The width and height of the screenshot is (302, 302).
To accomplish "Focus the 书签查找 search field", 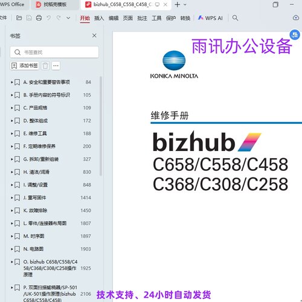I will coord(54,52).
